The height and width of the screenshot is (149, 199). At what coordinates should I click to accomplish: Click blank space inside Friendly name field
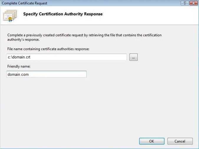click(x=58, y=74)
